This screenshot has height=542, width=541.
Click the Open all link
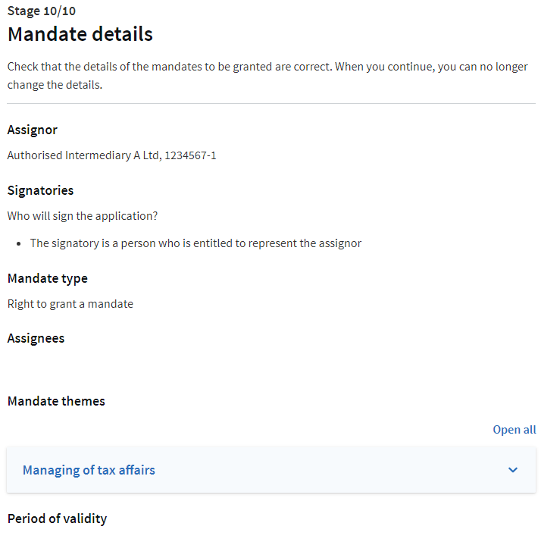(514, 430)
